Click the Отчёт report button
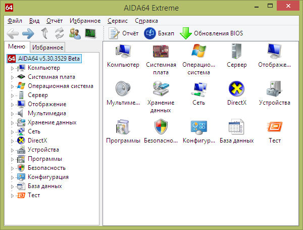 [121, 33]
